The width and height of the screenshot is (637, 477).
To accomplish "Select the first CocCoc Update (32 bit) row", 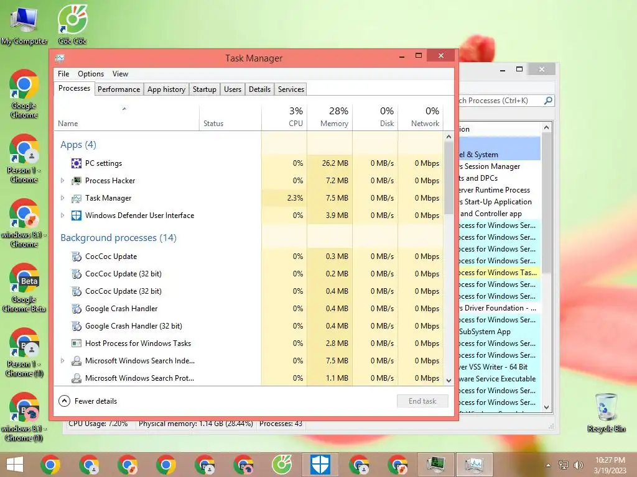I will (248, 274).
